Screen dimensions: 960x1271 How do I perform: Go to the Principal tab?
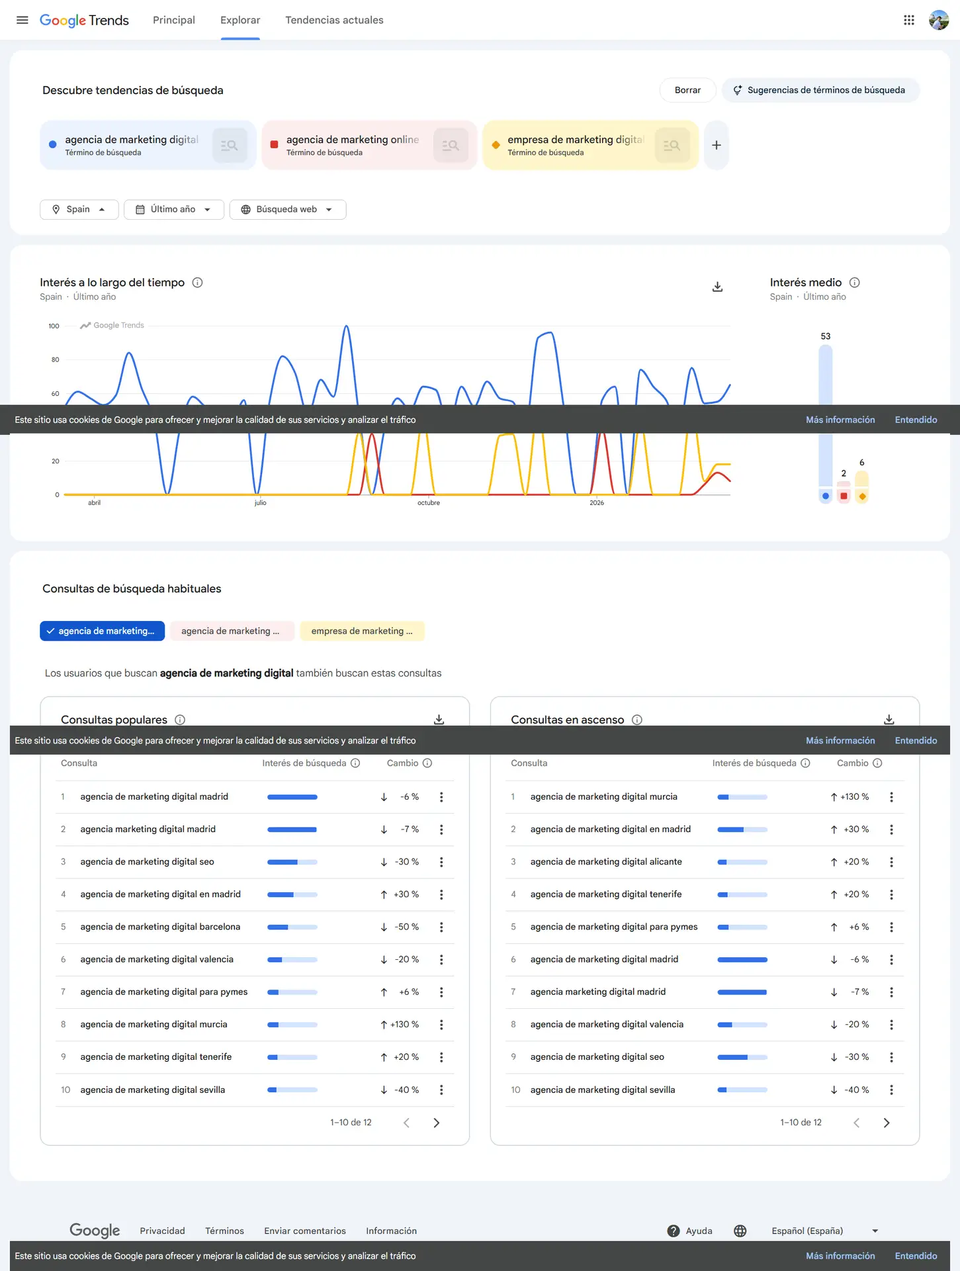point(174,20)
